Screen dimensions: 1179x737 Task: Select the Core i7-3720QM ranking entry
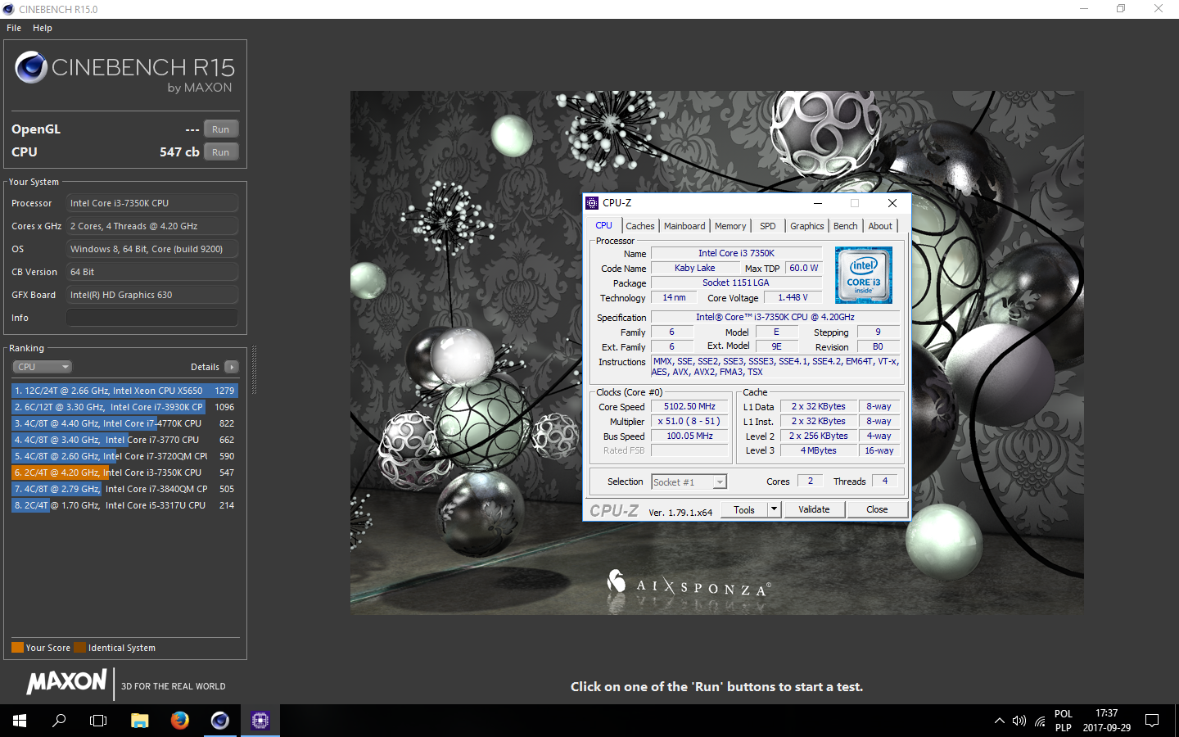[124, 456]
